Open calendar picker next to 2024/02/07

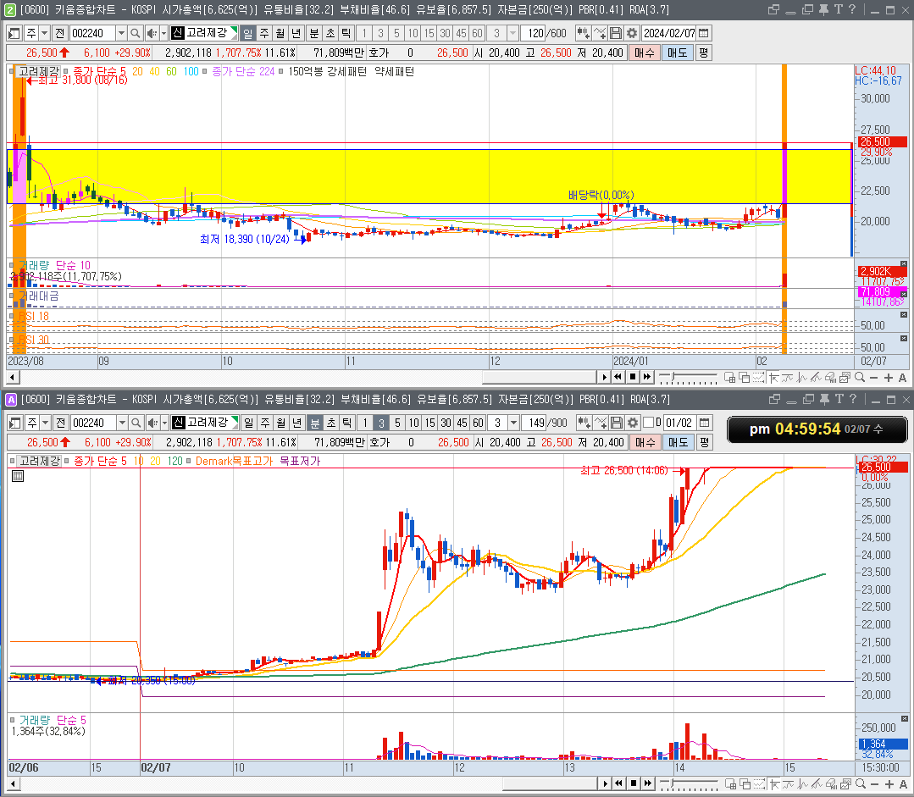704,33
